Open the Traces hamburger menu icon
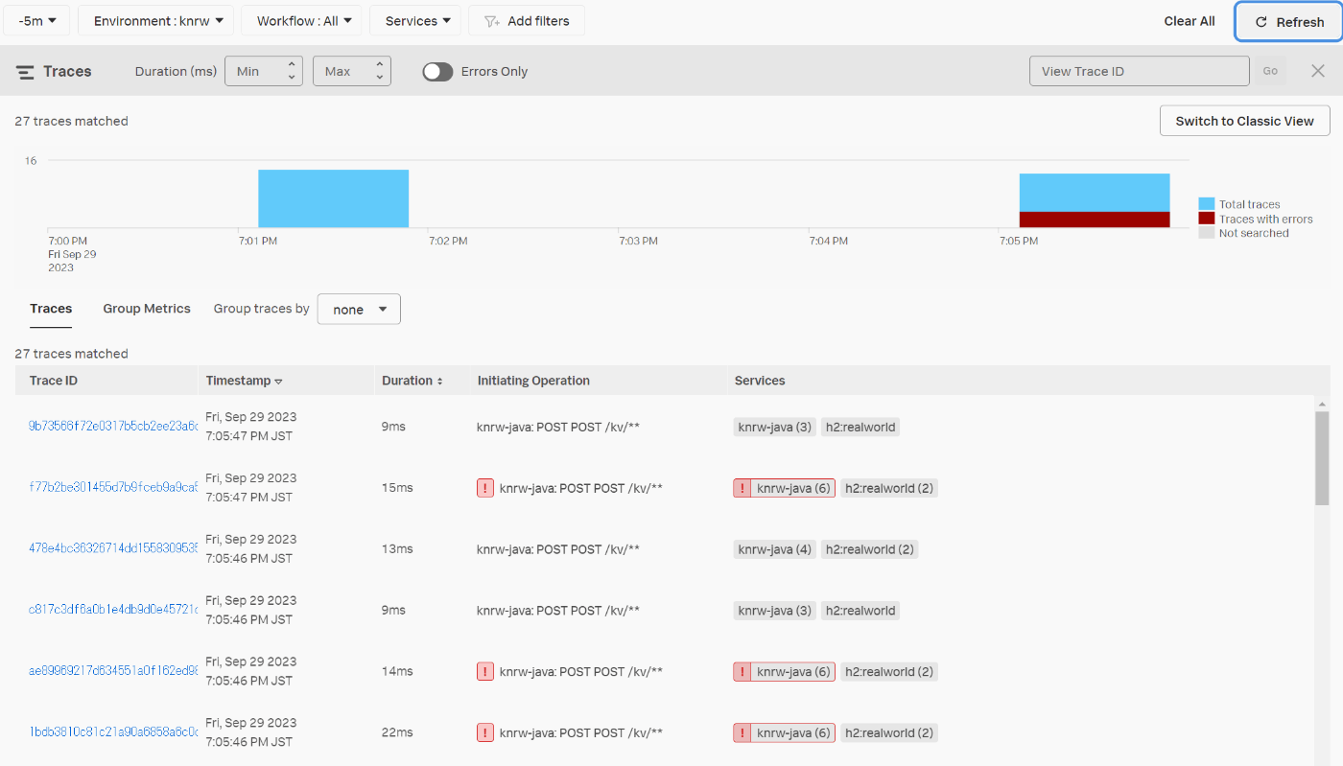Viewport: 1343px width, 766px height. tap(26, 72)
